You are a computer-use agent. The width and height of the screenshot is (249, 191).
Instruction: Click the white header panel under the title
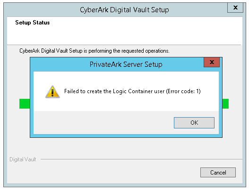pyautogui.click(x=125, y=31)
